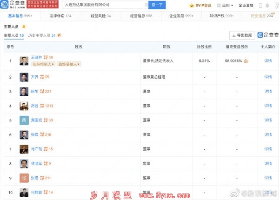This screenshot has width=279, height=200.
Task: Click the Qcc.com logo icon
Action: click(4, 5)
